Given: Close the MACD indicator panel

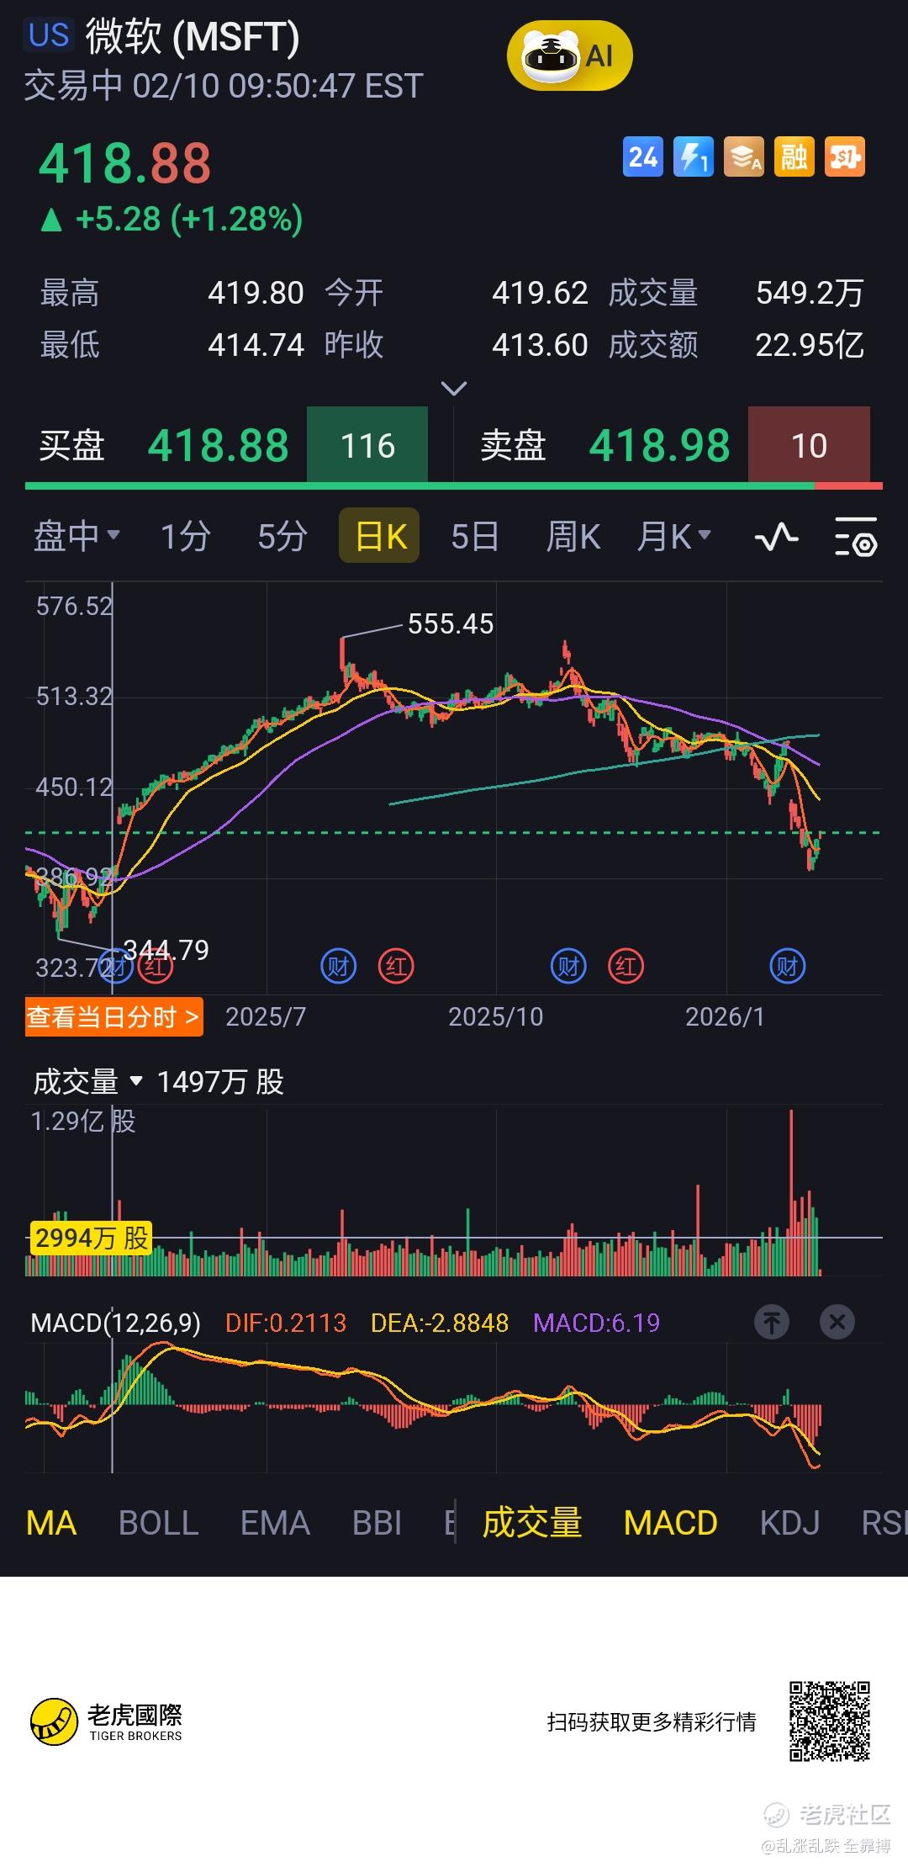Looking at the screenshot, I should 837,1322.
